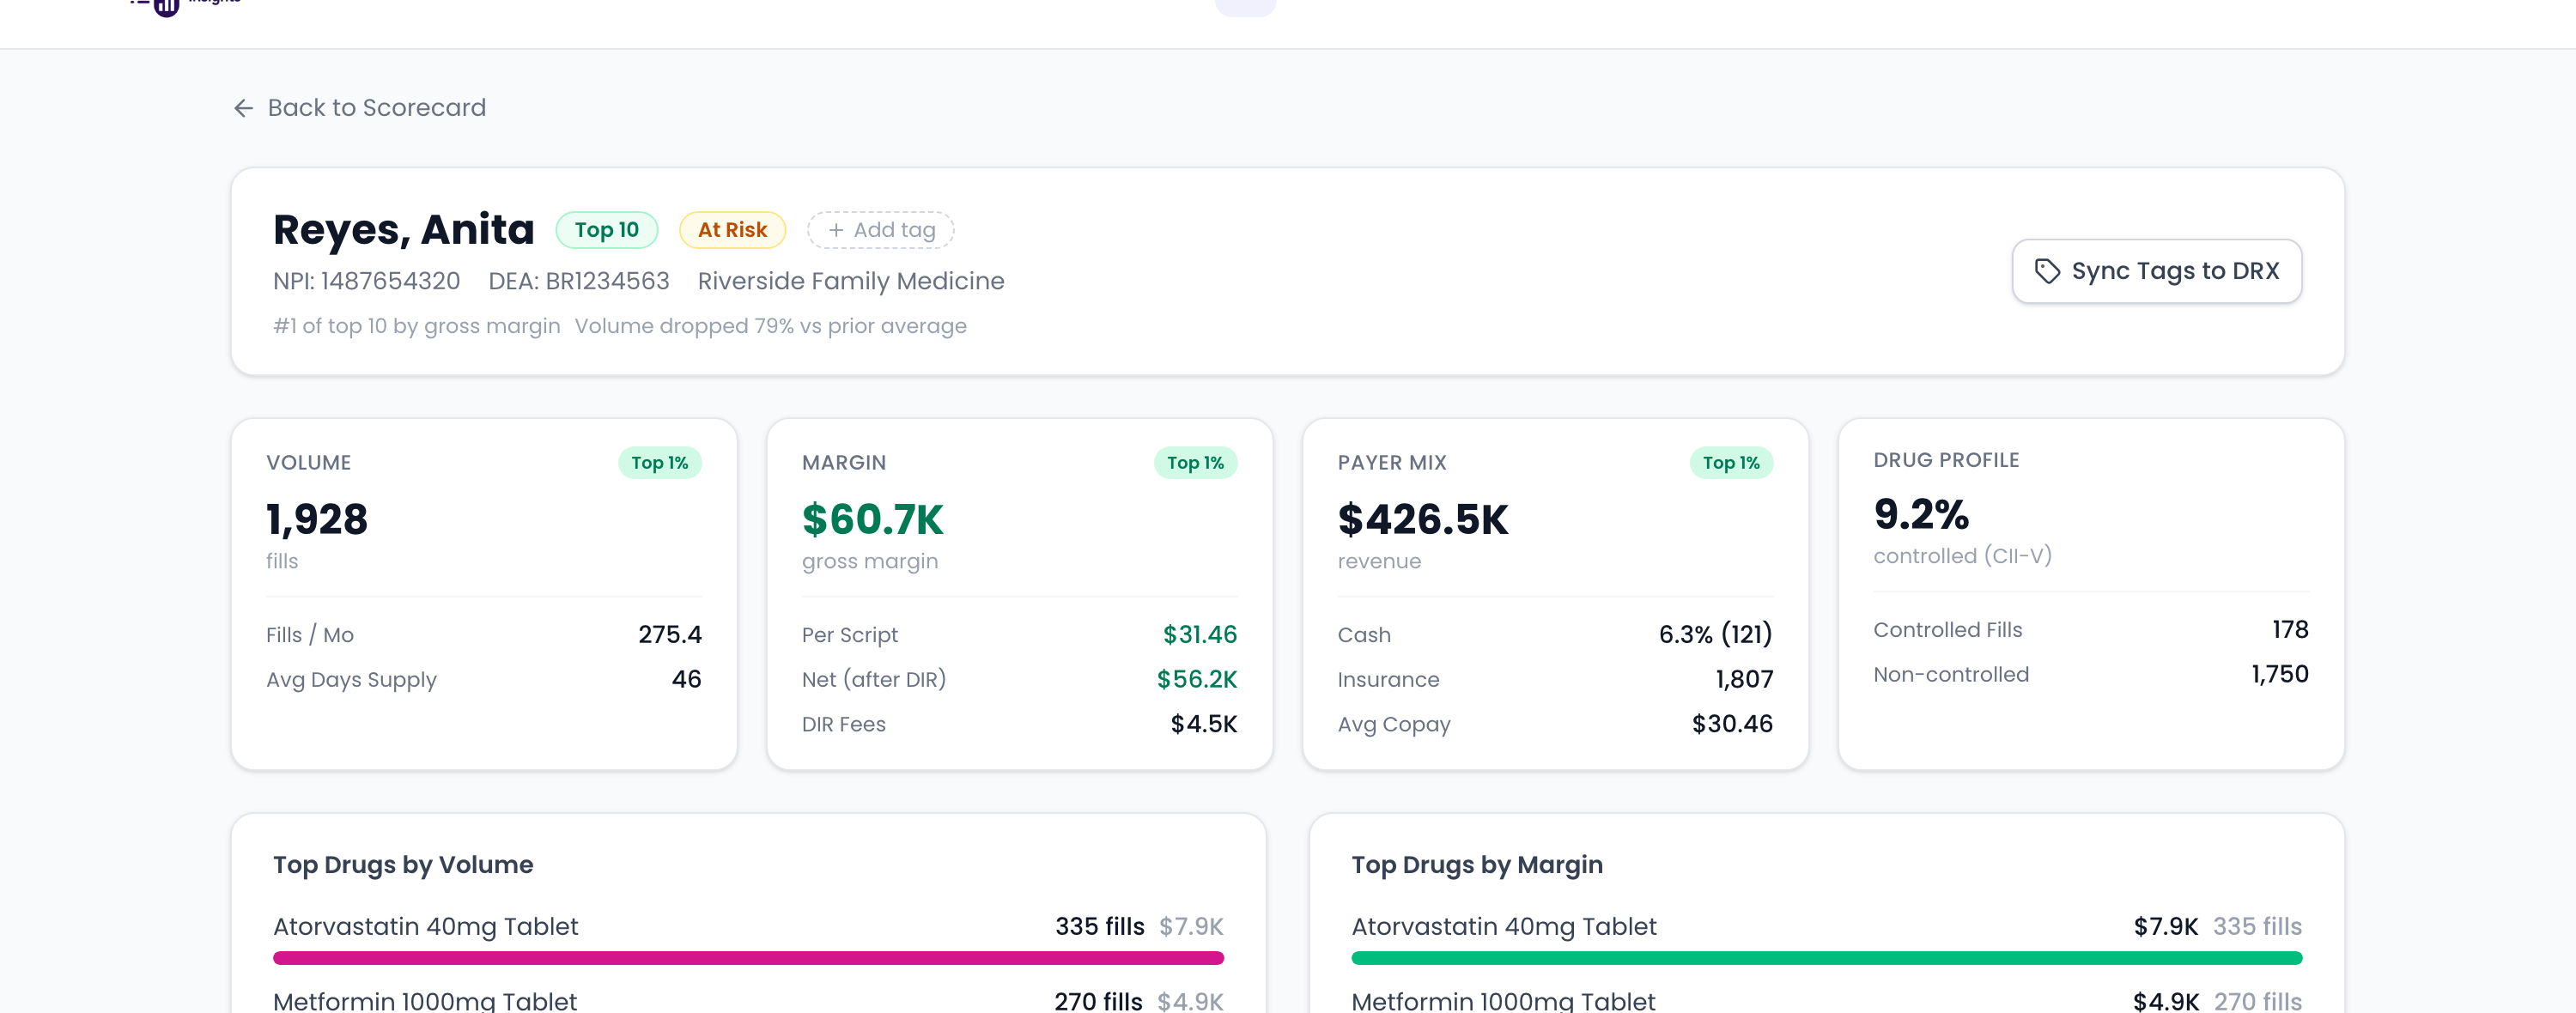Add a new tag with Add tag

click(880, 230)
